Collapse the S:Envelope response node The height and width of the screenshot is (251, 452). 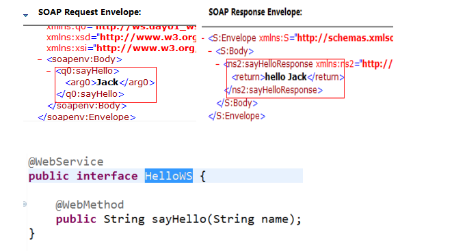[x=203, y=38]
